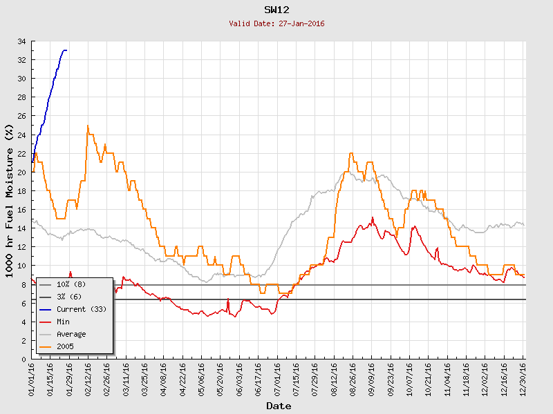Click the Min legend label
The image size is (553, 414).
64,322
